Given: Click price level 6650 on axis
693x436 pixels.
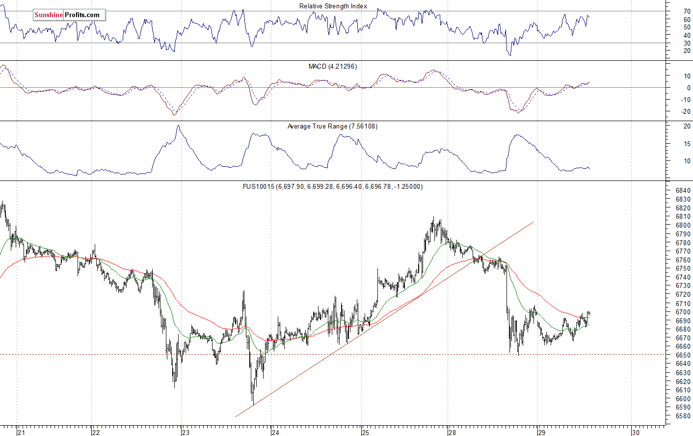Looking at the screenshot, I should click(684, 356).
